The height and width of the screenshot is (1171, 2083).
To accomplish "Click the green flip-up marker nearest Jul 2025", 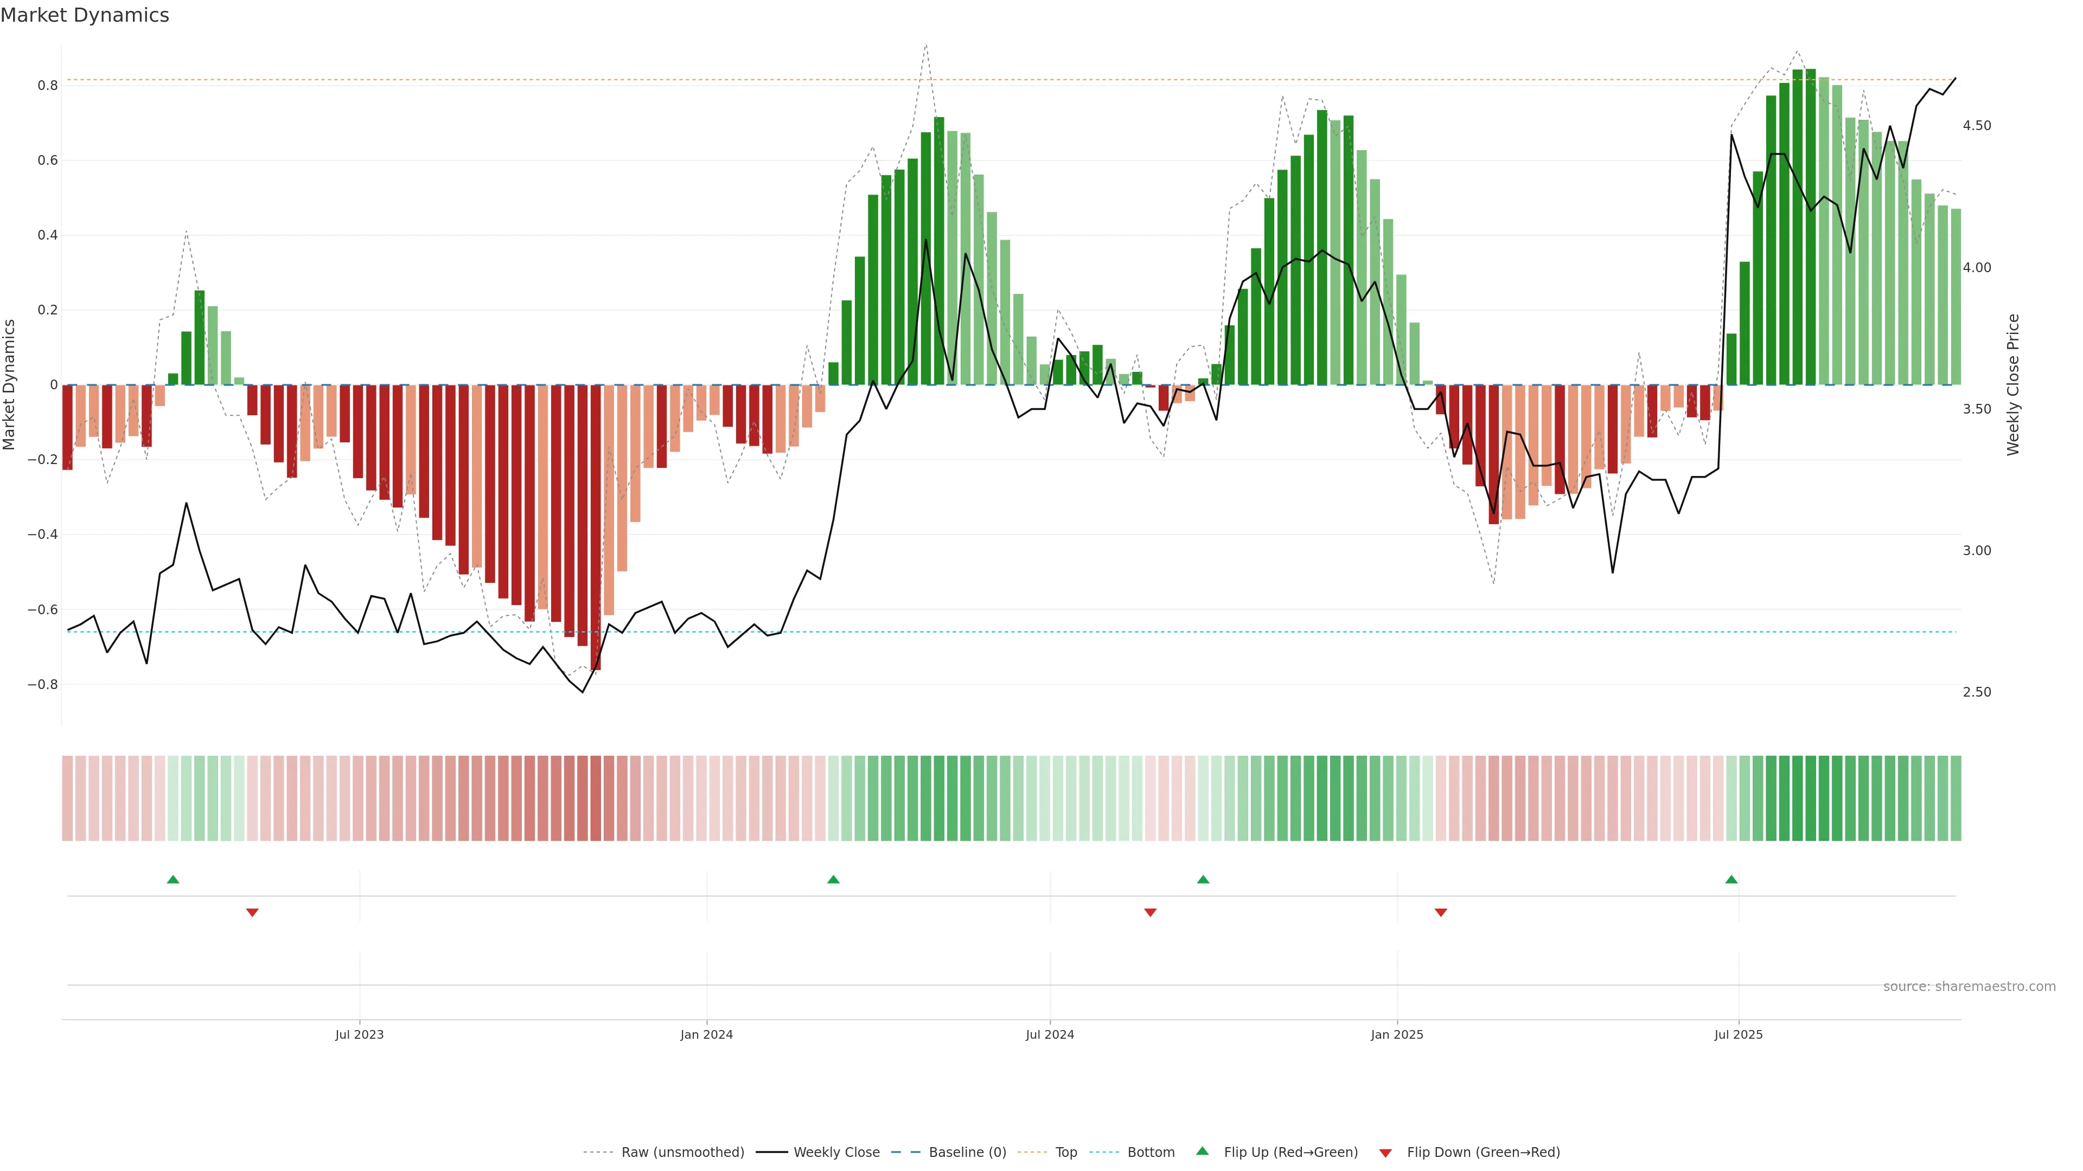I will pyautogui.click(x=1731, y=879).
